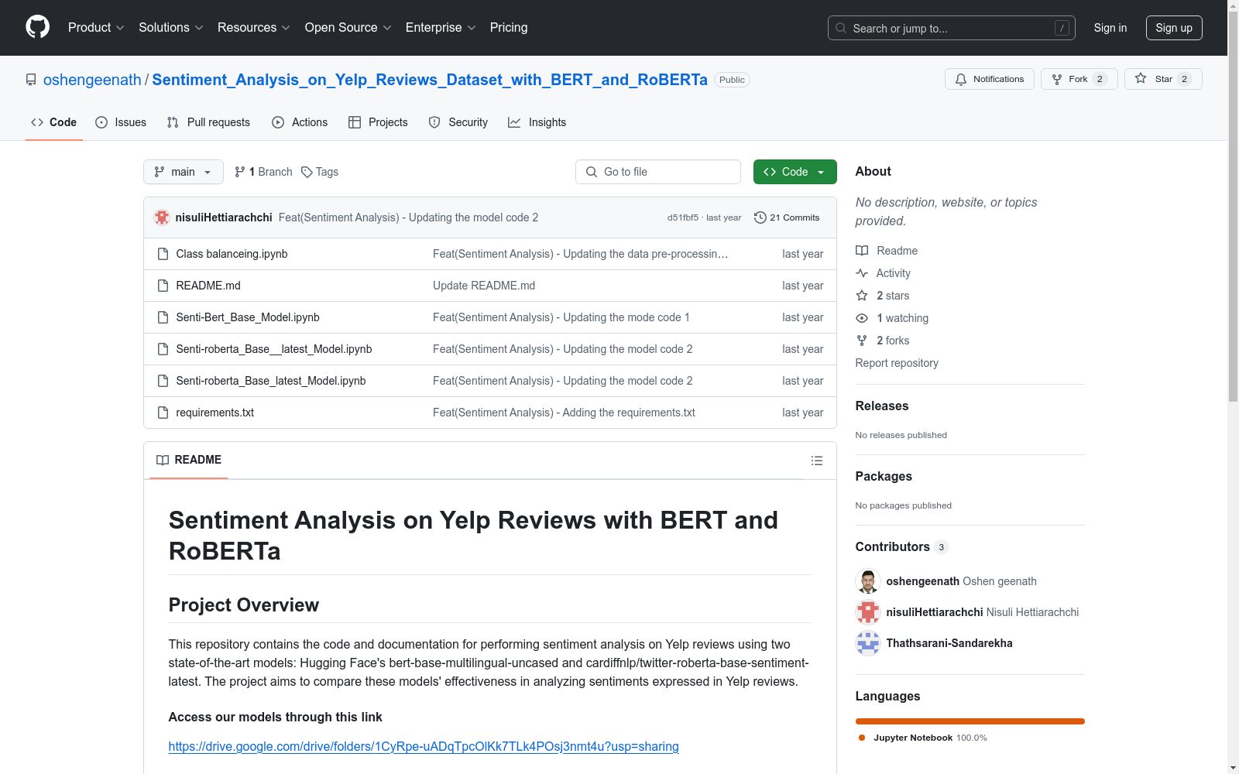The image size is (1239, 774).
Task: Expand the Product menu
Action: [x=96, y=28]
